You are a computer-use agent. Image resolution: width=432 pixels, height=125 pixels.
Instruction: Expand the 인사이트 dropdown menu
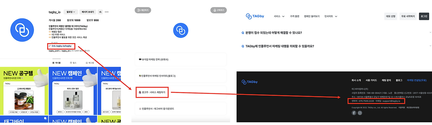point(331,16)
